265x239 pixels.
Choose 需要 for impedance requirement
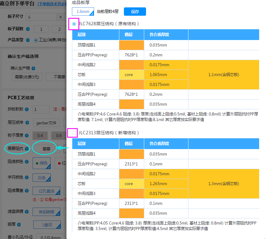click(46, 149)
